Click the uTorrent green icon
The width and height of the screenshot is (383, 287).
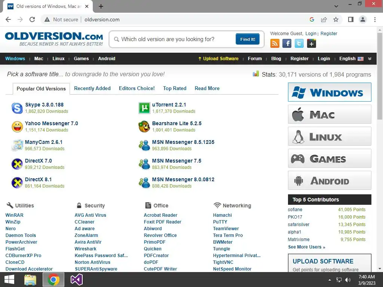pyautogui.click(x=144, y=108)
